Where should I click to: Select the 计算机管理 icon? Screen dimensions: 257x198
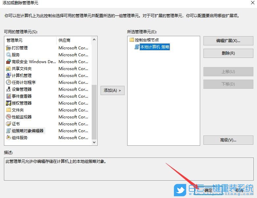tap(9, 76)
